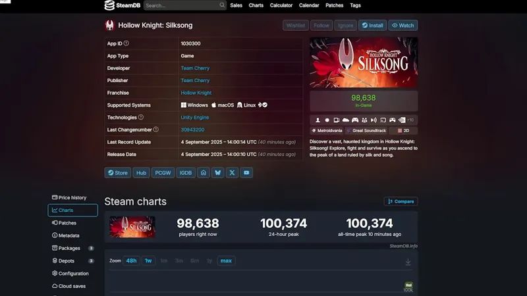Open the IGDB link button
527x296 pixels.
pos(186,173)
